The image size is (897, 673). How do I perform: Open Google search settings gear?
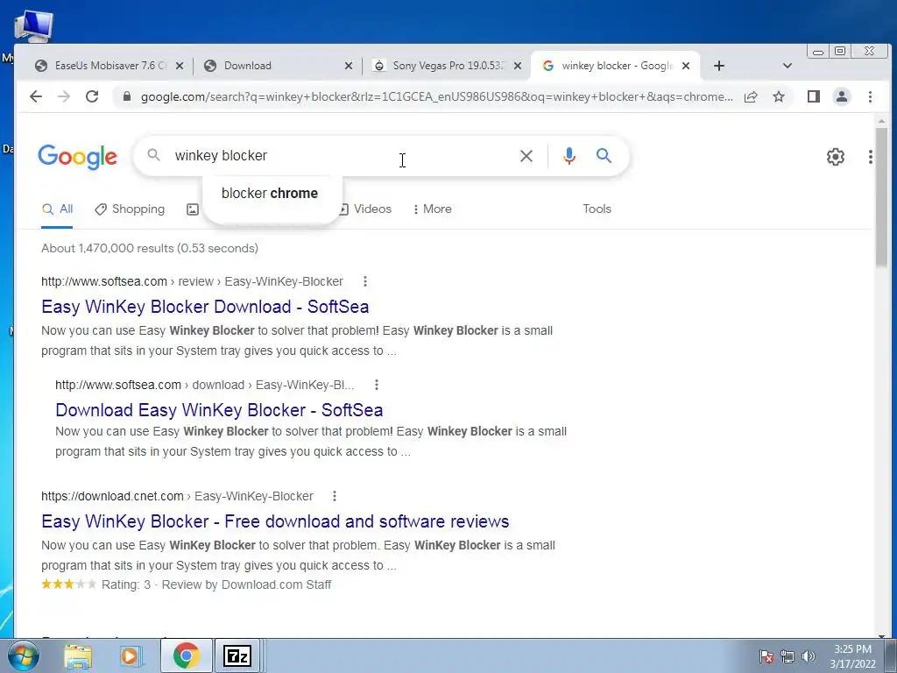coord(836,157)
